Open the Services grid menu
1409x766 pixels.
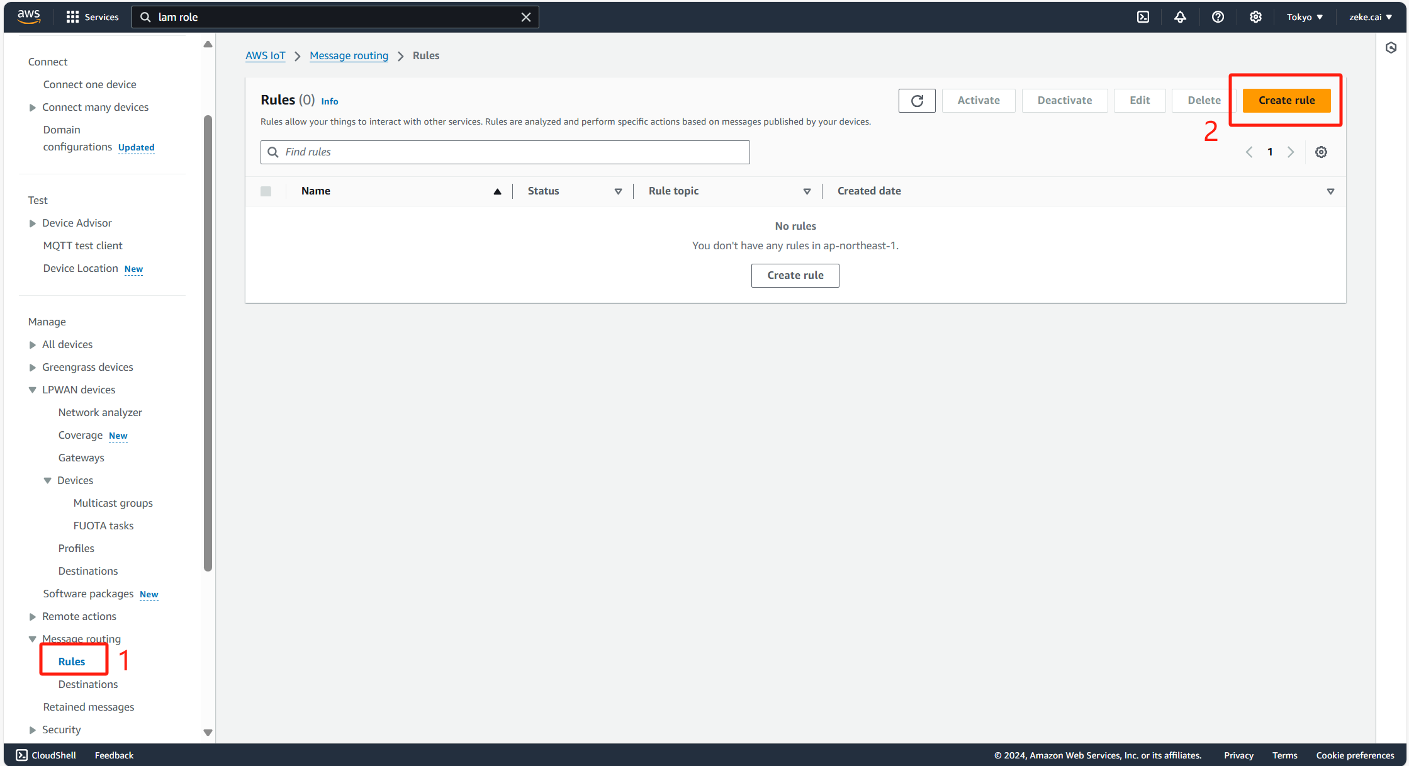92,17
